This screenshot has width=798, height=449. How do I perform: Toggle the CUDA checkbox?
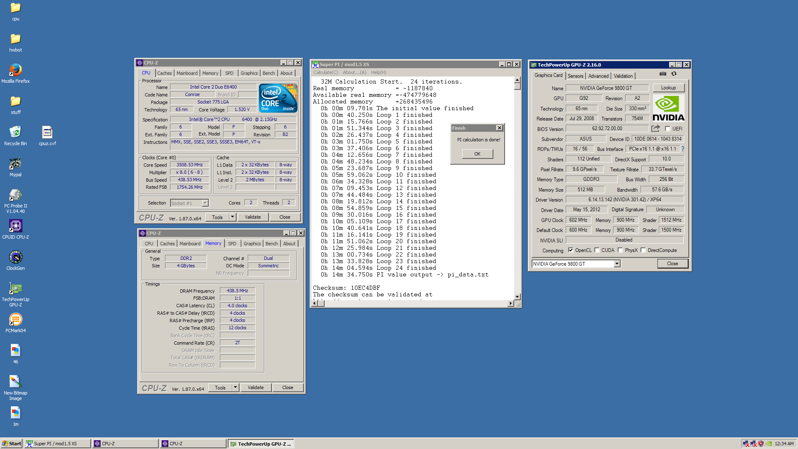597,250
